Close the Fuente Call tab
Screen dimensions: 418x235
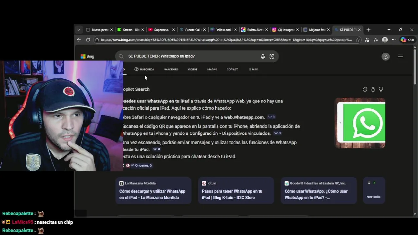coord(204,30)
